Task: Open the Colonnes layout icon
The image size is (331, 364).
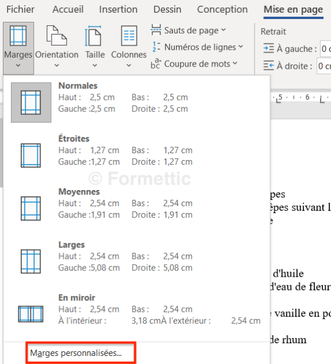Action: click(129, 35)
